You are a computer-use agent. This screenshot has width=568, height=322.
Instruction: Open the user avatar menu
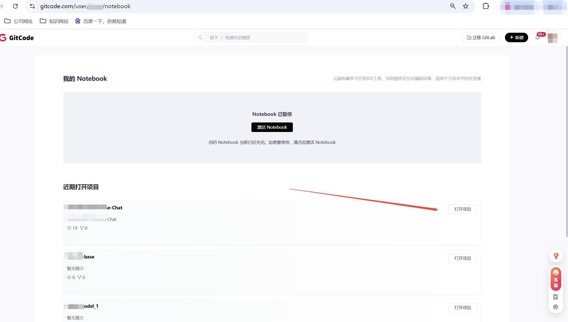[x=552, y=38]
